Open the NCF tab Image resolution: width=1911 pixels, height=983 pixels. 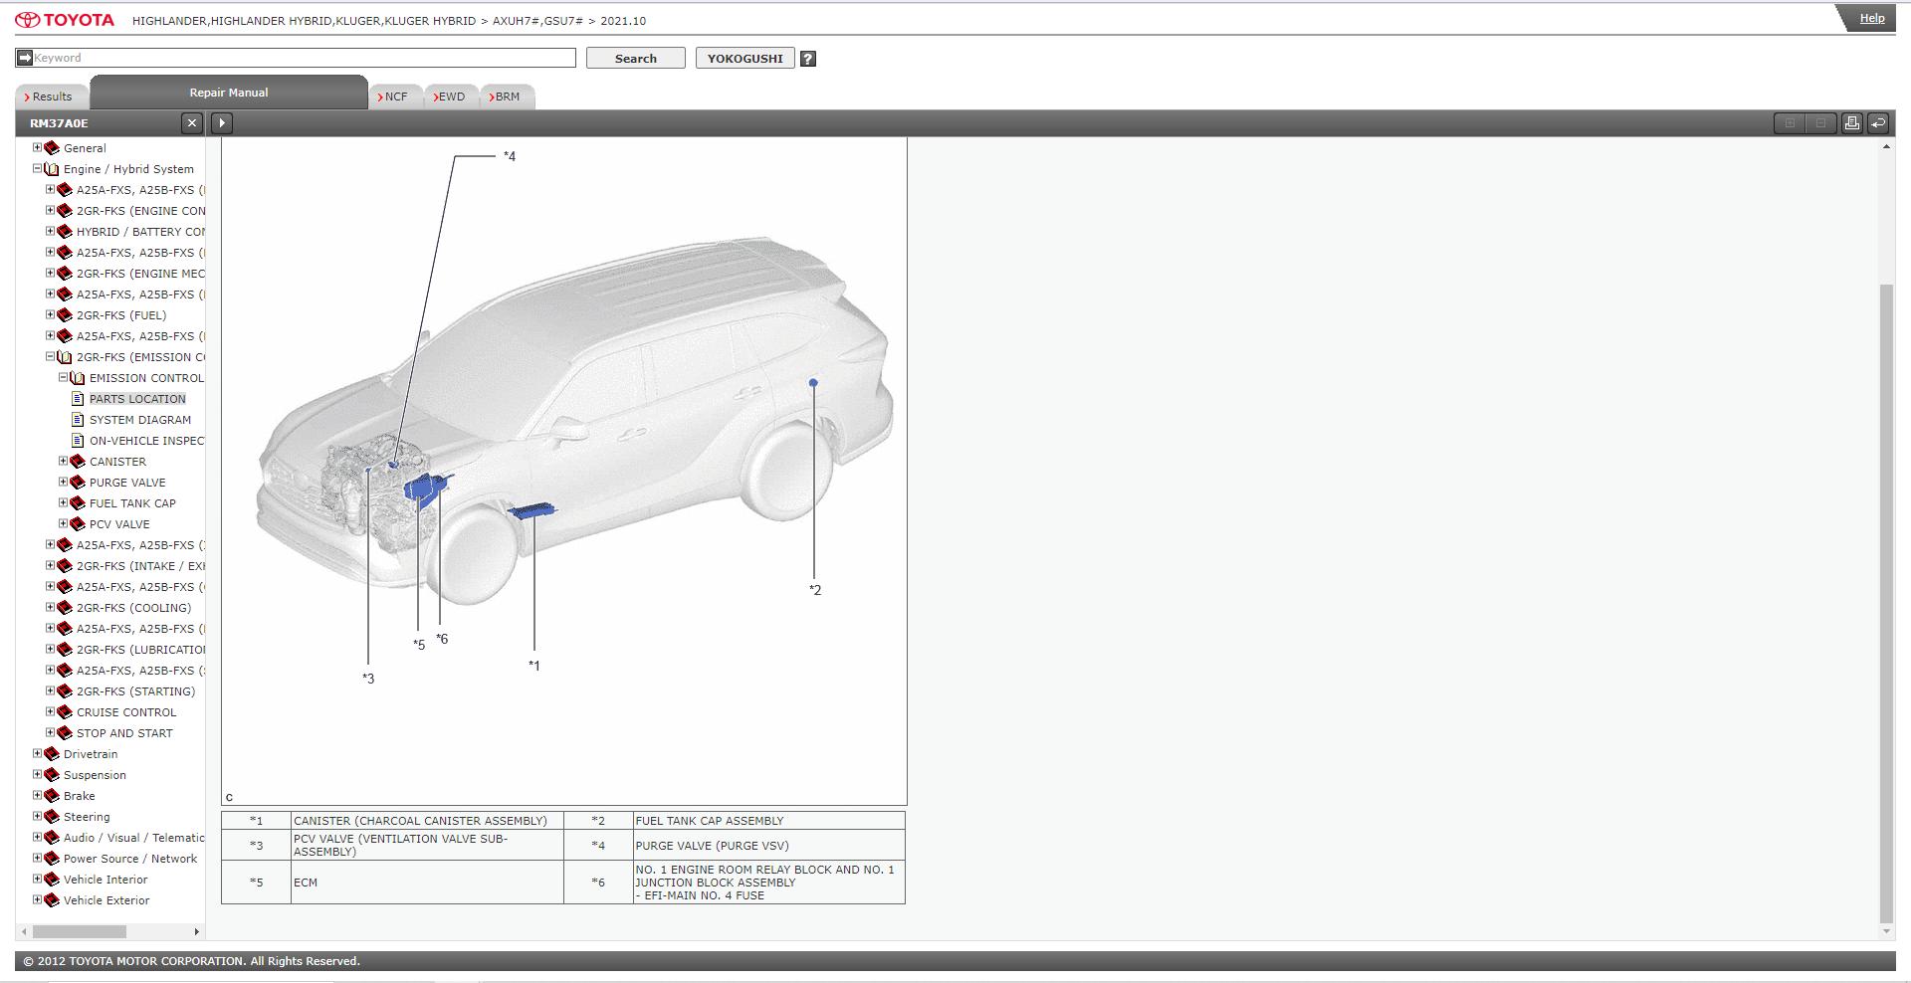coord(396,97)
